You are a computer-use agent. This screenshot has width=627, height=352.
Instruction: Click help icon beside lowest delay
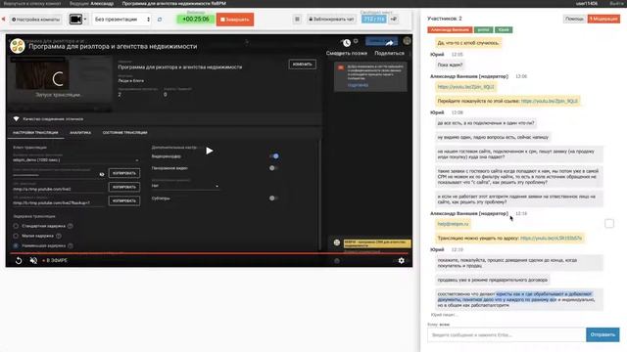pyautogui.click(x=71, y=245)
